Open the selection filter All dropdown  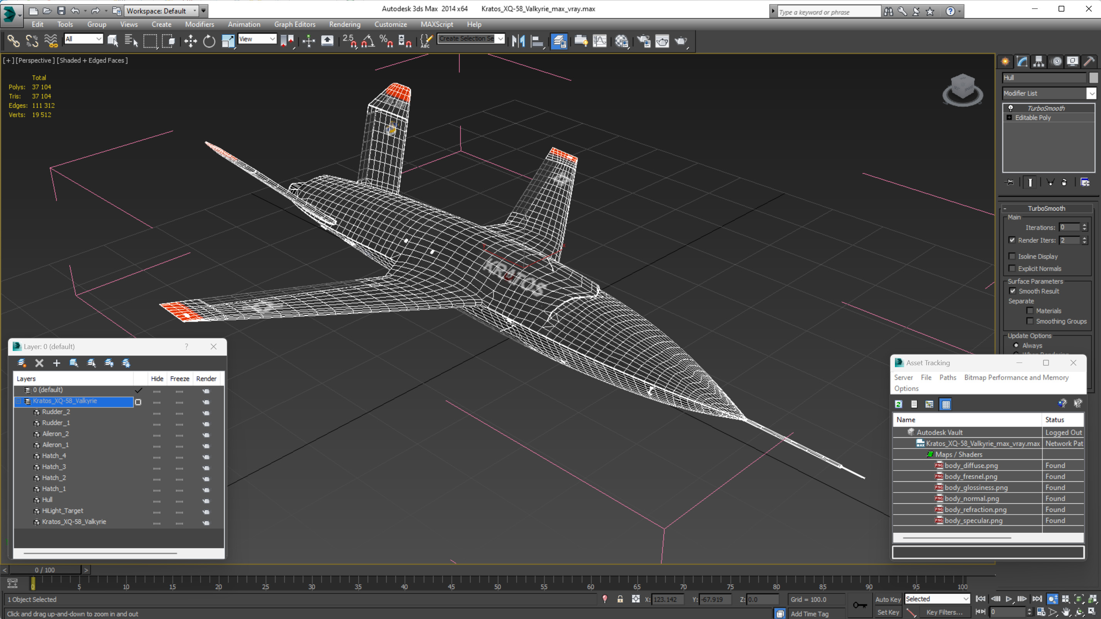point(99,39)
